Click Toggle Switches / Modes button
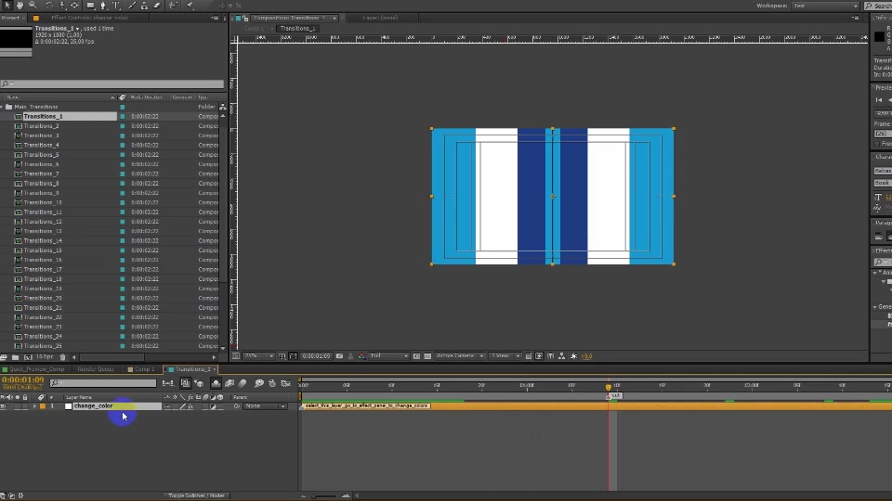892x501 pixels. click(196, 495)
